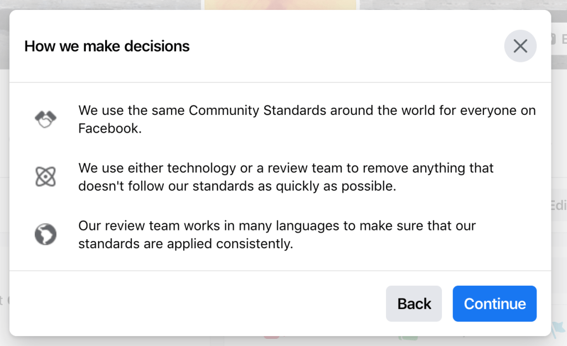The image size is (567, 346).
Task: Click the dimmed "Edi" button behind the dialog
Action: [558, 206]
